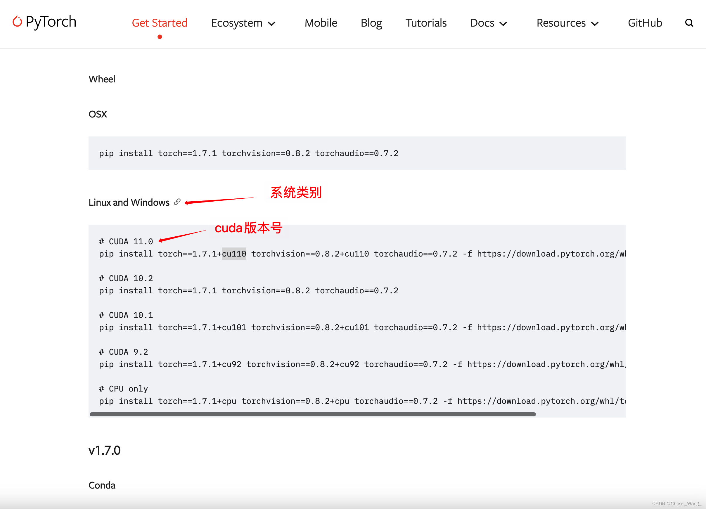Open the Blog page
This screenshot has width=706, height=509.
point(371,23)
